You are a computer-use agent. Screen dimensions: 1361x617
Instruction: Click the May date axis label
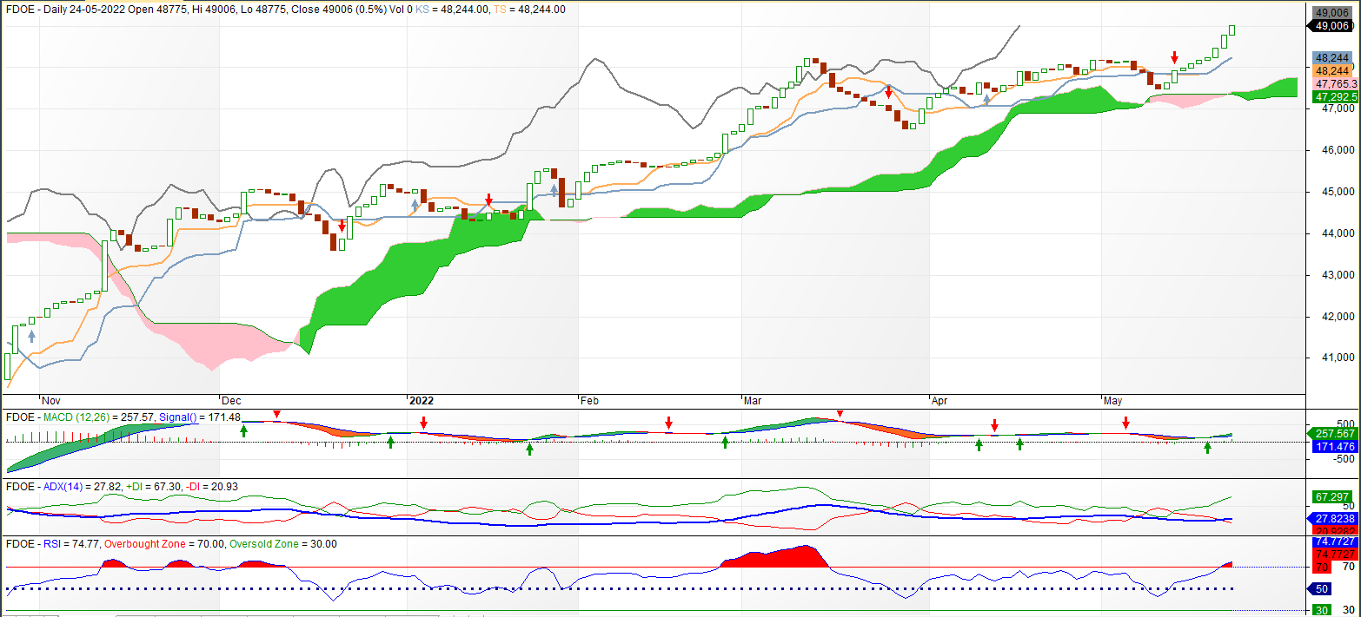pyautogui.click(x=1112, y=401)
